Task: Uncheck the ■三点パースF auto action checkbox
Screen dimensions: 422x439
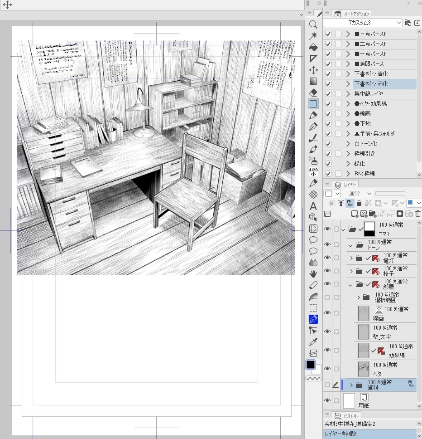Action: tap(328, 34)
